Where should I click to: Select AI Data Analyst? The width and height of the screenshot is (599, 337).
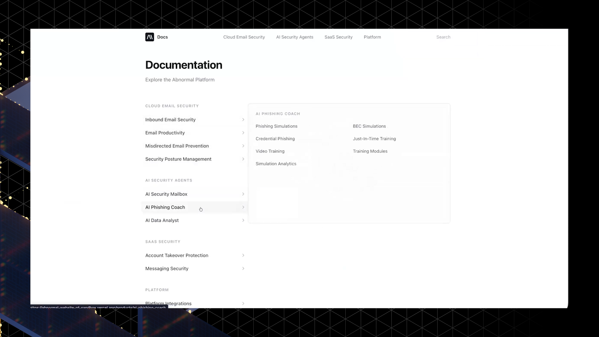pyautogui.click(x=162, y=220)
